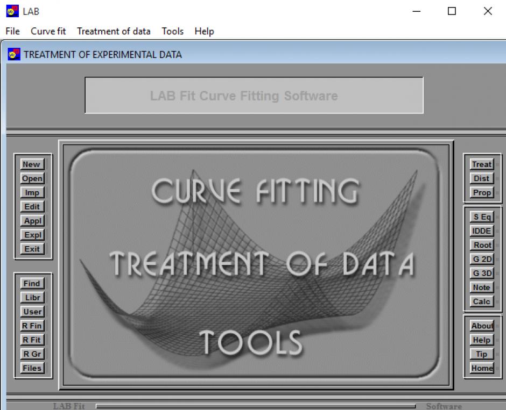506x410 pixels.
Task: Click the New button
Action: click(x=32, y=164)
